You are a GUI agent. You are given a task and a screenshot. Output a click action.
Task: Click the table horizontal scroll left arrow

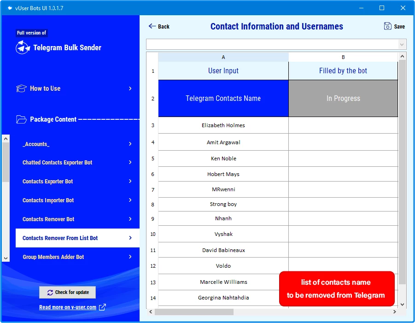pyautogui.click(x=151, y=311)
